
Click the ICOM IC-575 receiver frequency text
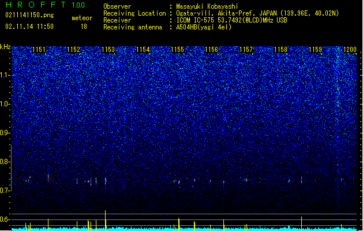pyautogui.click(x=232, y=20)
